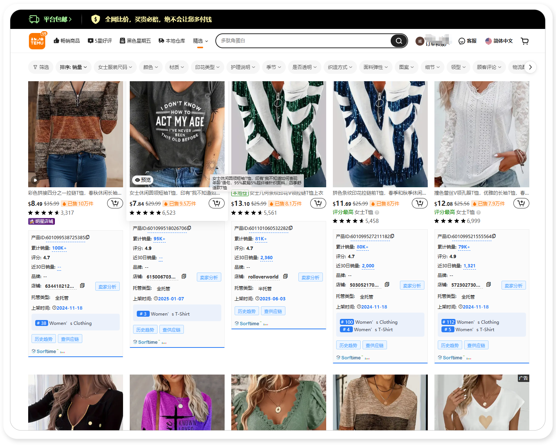Click into the search input field
Image resolution: width=556 pixels, height=445 pixels.
[x=304, y=41]
